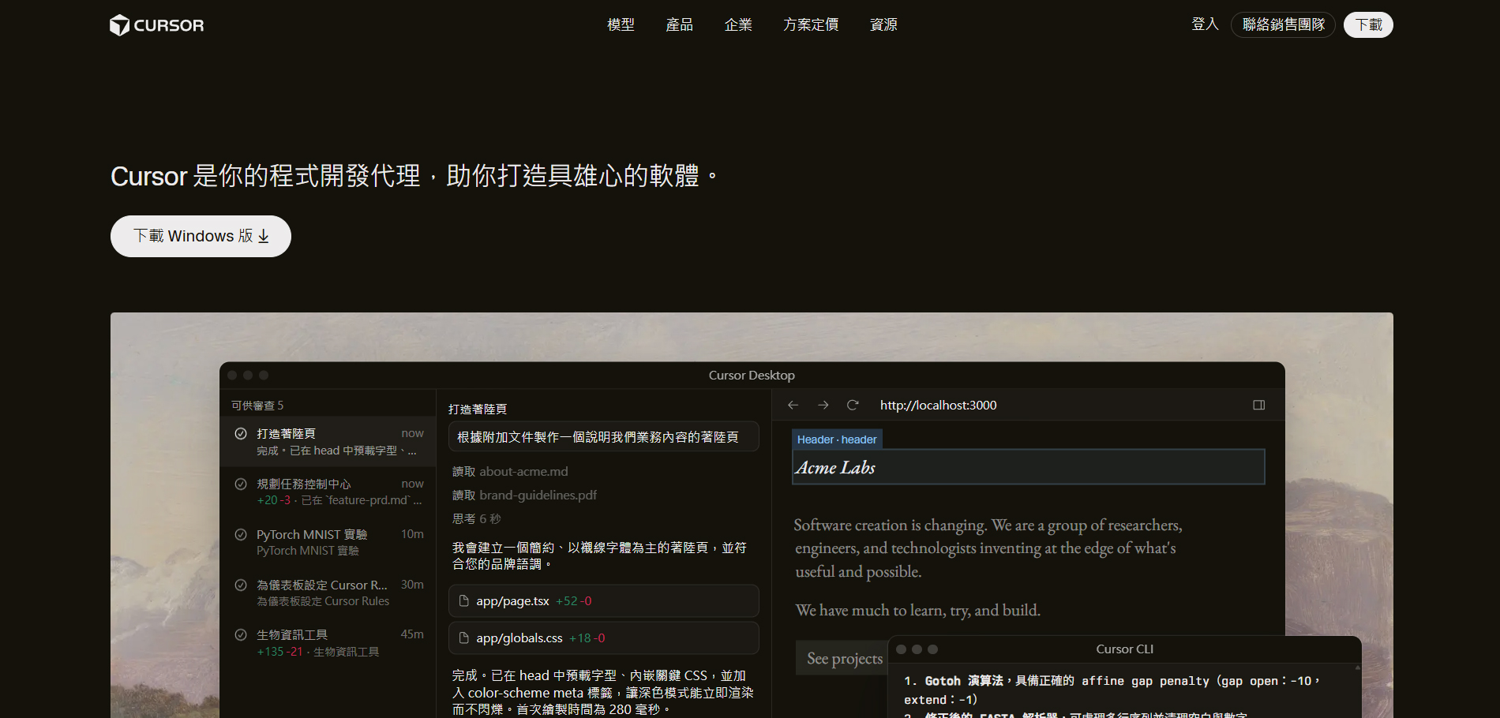
Task: Click the 思考 6 秒 thinking line
Action: 476,518
